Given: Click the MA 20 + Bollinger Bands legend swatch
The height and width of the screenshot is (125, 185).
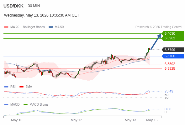Looking at the screenshot, I should point(6,27).
